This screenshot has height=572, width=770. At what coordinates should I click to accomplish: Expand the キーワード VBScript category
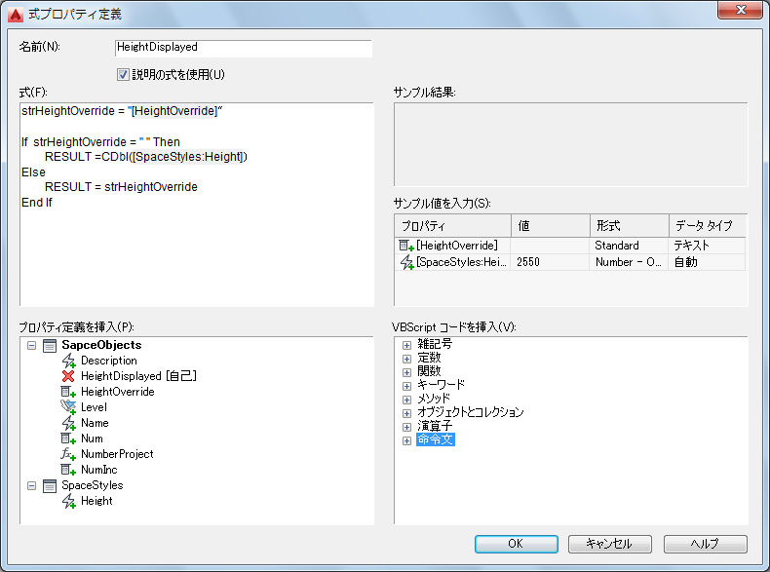(406, 386)
